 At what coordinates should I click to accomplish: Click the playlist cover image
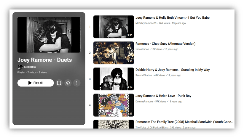point(49,35)
